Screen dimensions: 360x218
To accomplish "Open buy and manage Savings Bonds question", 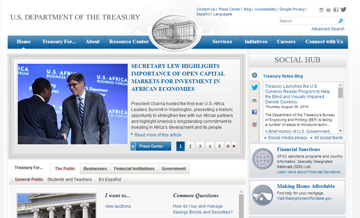I will (x=203, y=209).
